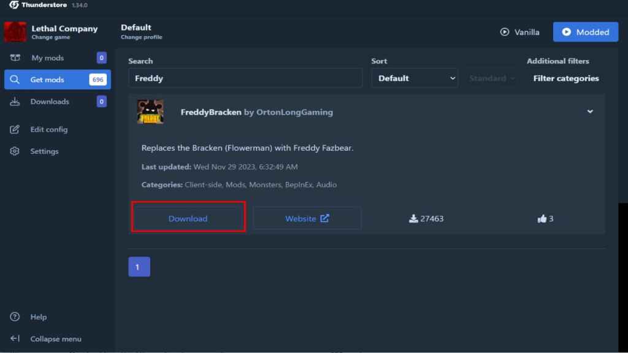
Task: Launch game with Modded button
Action: (x=585, y=32)
